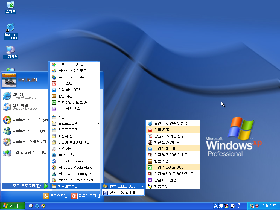
Task: Expand the 보조프로그램 submenu
Action: point(75,123)
